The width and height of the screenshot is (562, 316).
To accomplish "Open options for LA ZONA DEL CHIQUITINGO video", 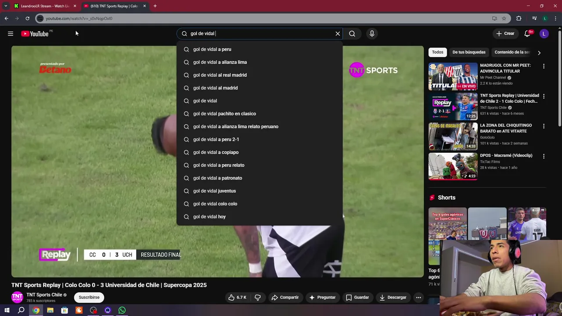I will [x=544, y=126].
